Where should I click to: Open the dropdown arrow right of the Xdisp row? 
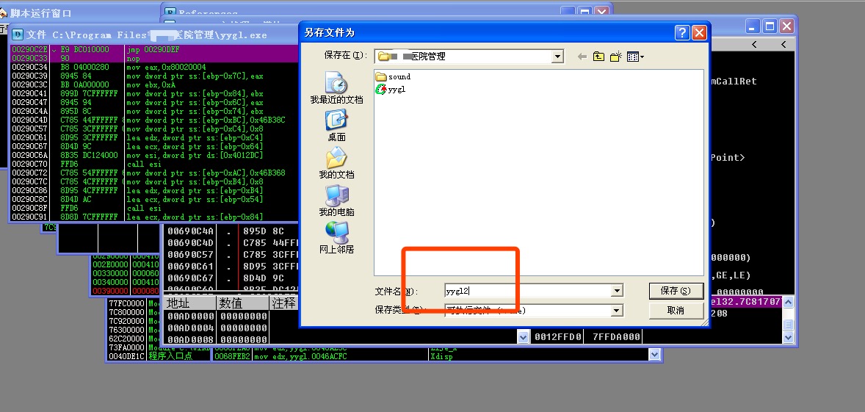point(654,354)
